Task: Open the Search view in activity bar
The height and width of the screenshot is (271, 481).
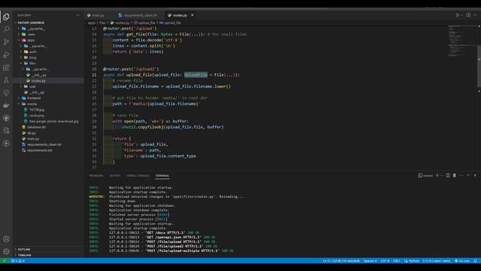Action: coord(6,29)
